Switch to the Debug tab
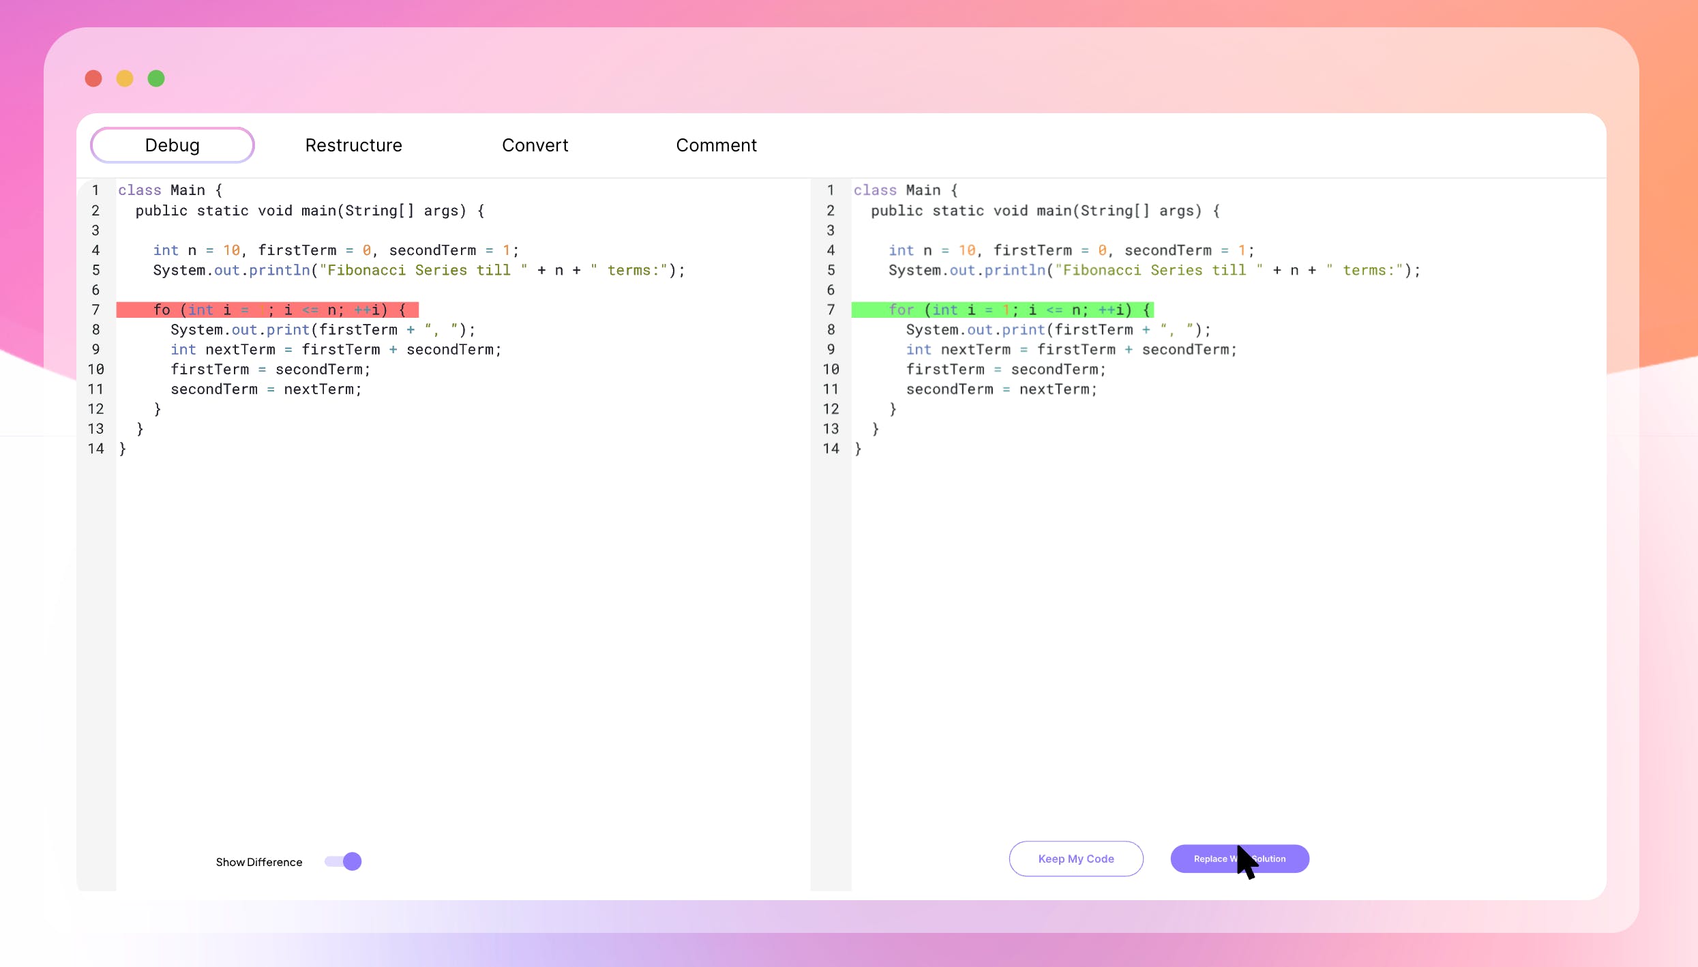Viewport: 1698px width, 967px height. [172, 145]
